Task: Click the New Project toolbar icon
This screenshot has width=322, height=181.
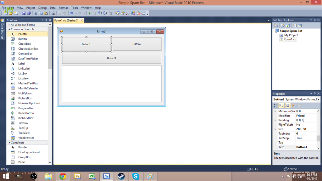Action: coord(6,13)
